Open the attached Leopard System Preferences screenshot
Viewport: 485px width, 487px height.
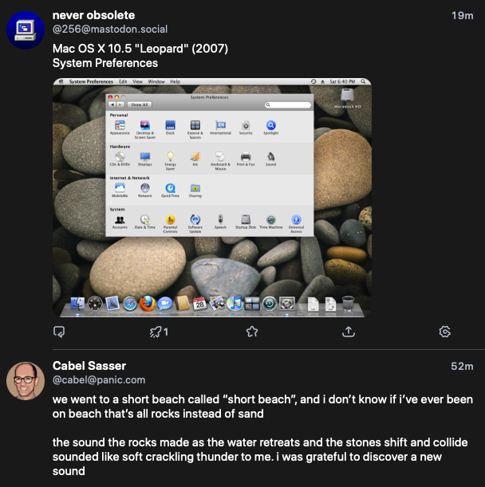click(x=212, y=198)
